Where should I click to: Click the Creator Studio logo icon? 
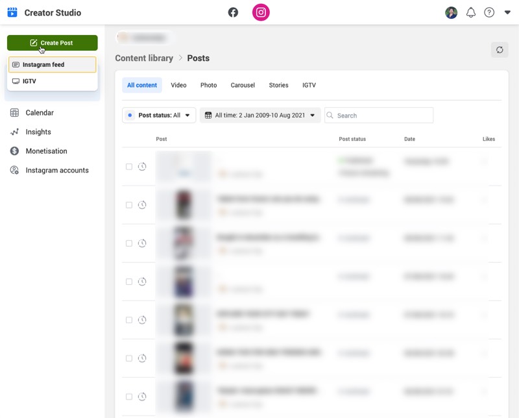click(12, 12)
